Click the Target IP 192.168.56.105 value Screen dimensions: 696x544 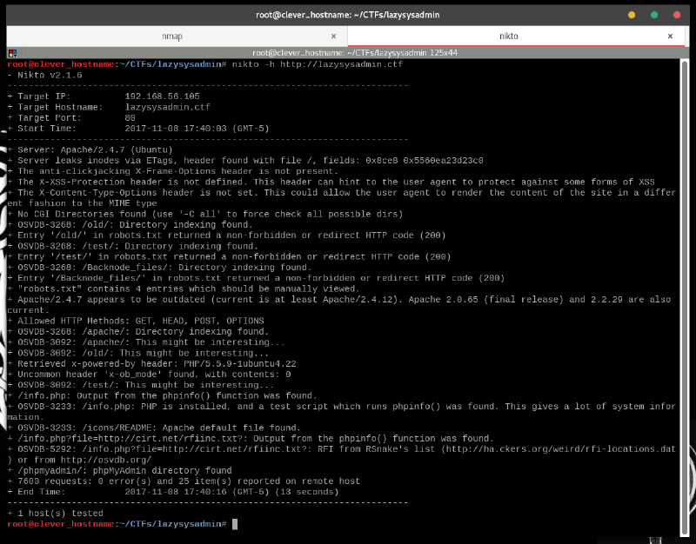162,96
